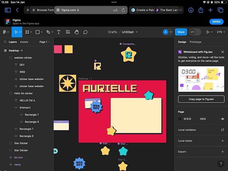Screen dimensions: 228x171
Task: Open avatar multiplayer dropdown chevron
Action: click(171, 32)
